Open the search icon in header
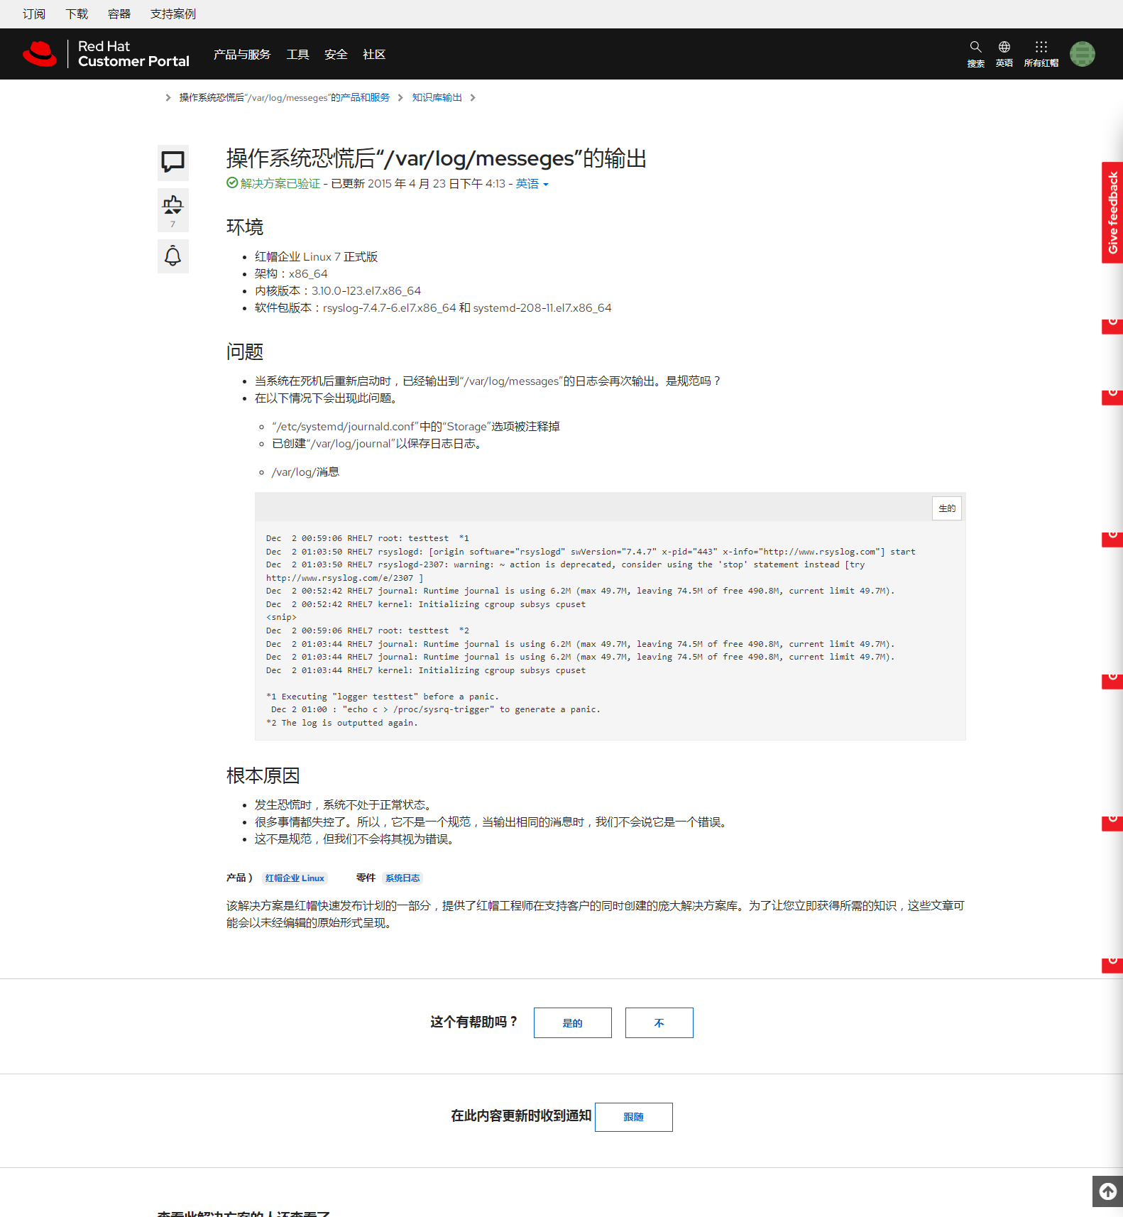 (x=975, y=54)
